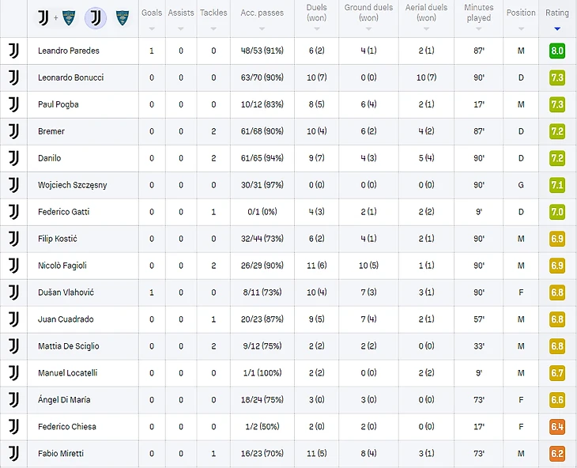Viewport: 577px width, 468px height.
Task: Sort by the Minutes played column header
Action: (x=478, y=13)
